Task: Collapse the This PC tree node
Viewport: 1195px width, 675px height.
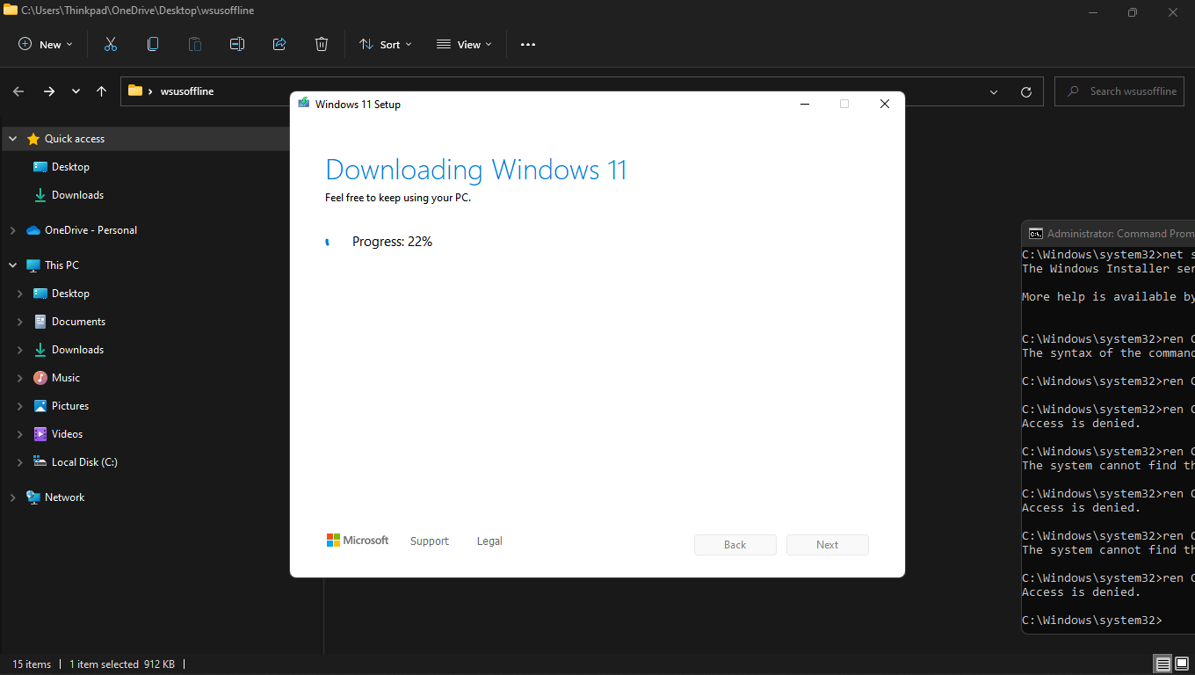Action: 12,265
